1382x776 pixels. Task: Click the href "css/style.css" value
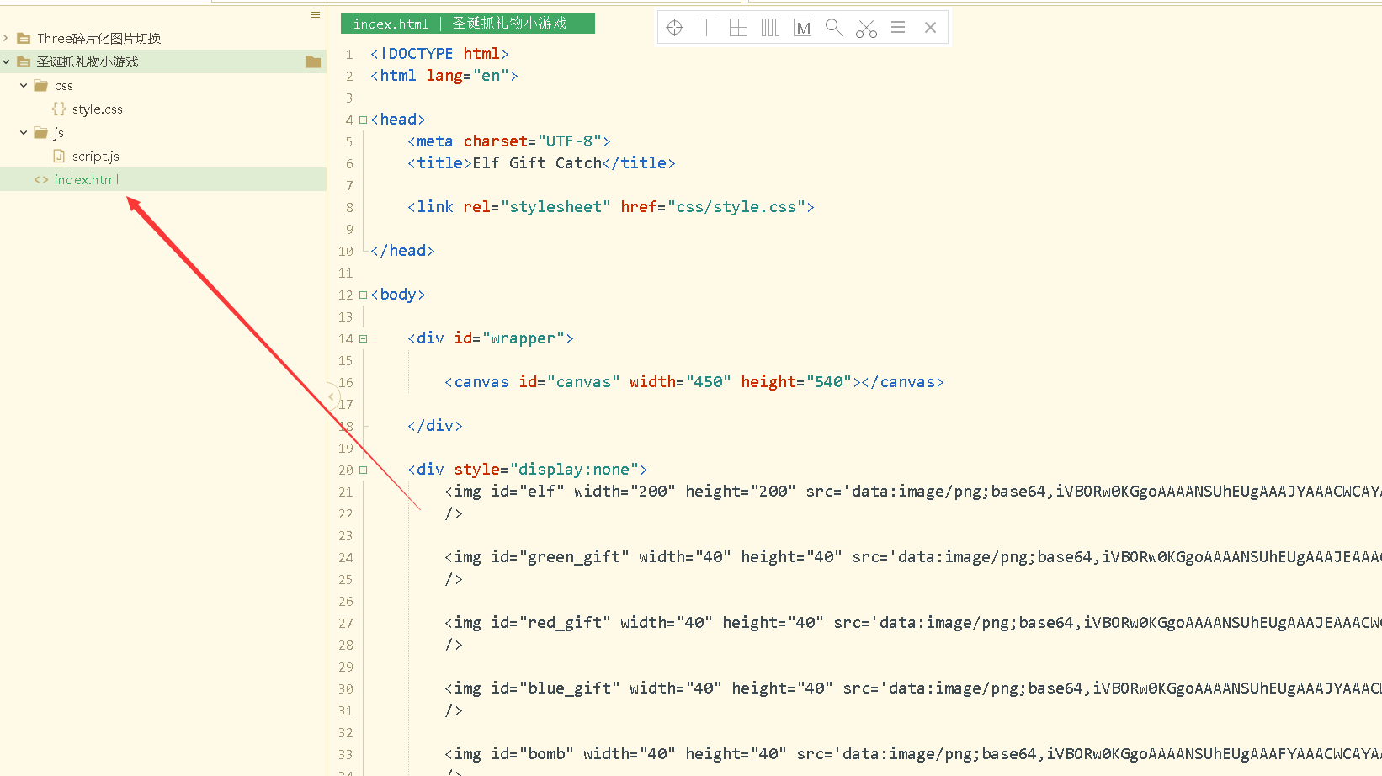click(x=736, y=206)
